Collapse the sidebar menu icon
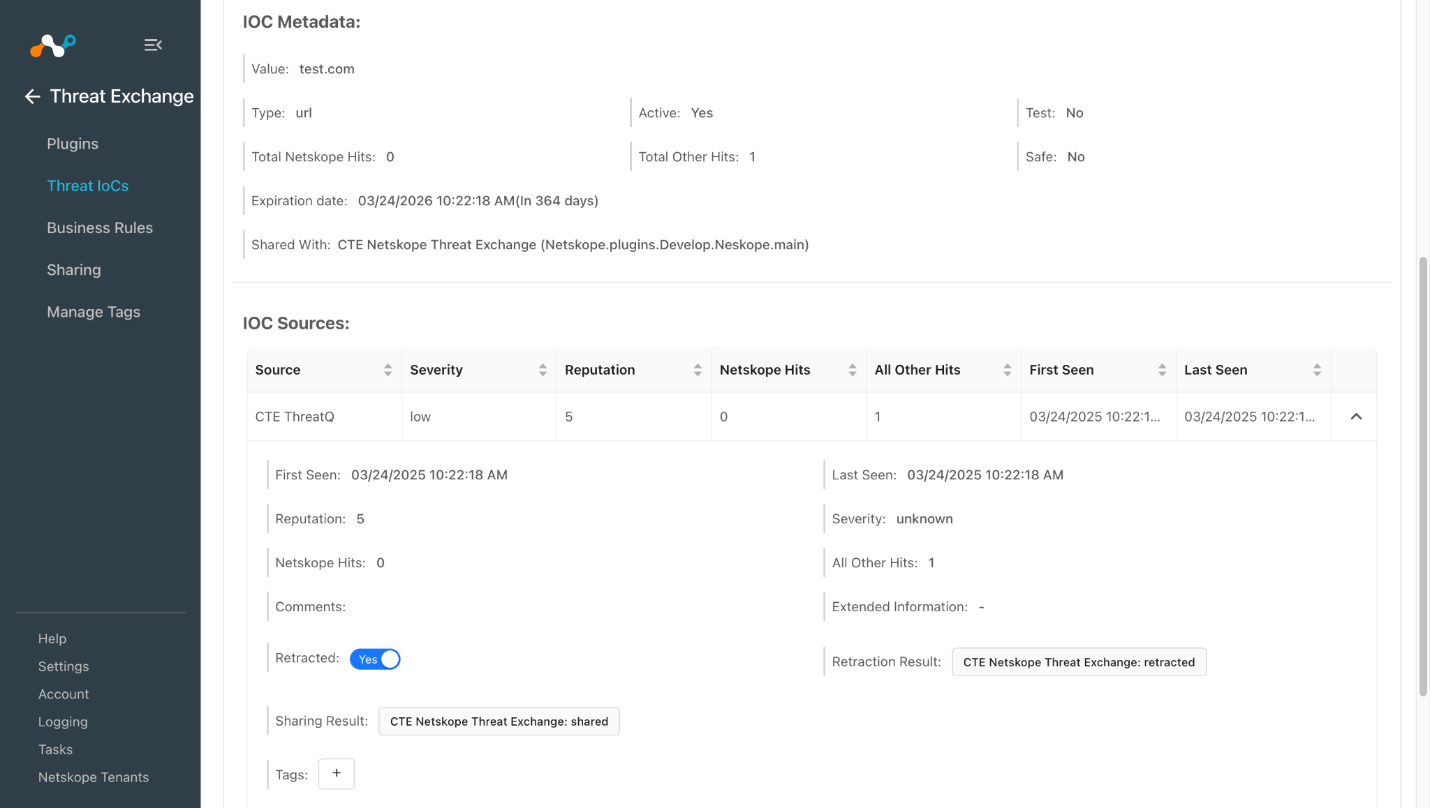Image resolution: width=1430 pixels, height=808 pixels. pos(153,45)
